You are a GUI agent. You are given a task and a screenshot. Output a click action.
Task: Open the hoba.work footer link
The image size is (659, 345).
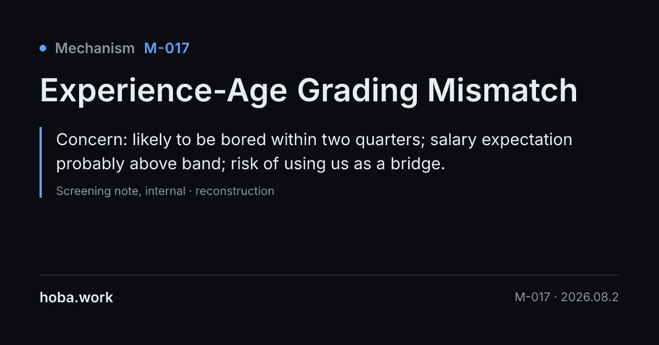tap(76, 297)
